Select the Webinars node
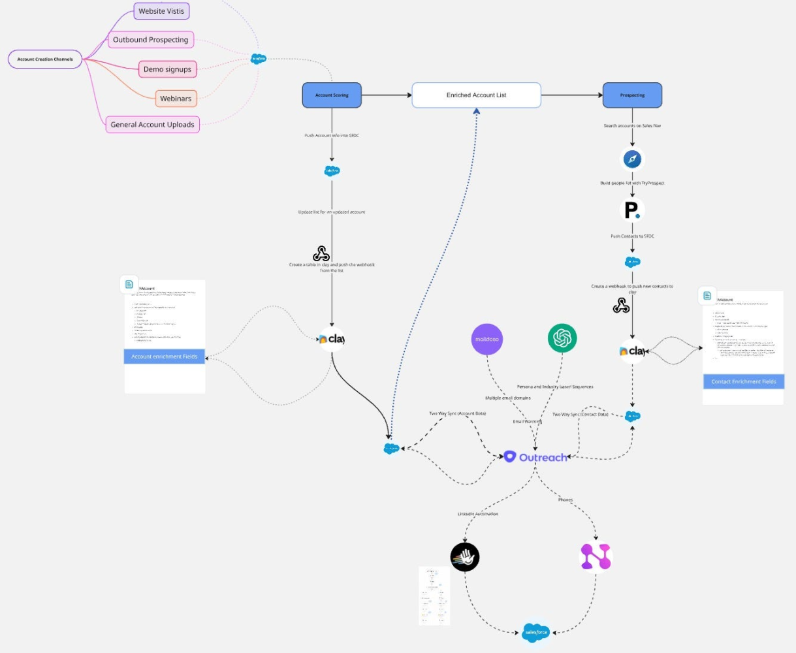Screen dimensions: 796x653 click(x=176, y=99)
